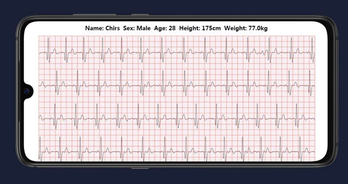Select the "Age: 28" label
Image resolution: width=348 pixels, height=184 pixels.
165,28
